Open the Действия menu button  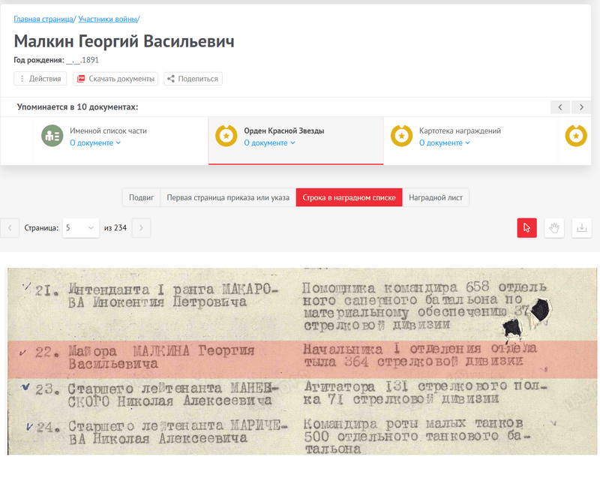[x=40, y=79]
